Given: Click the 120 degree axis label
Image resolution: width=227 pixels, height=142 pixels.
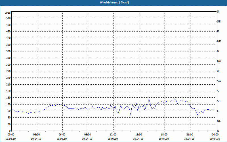Looking at the screenshot, I should [9, 104].
